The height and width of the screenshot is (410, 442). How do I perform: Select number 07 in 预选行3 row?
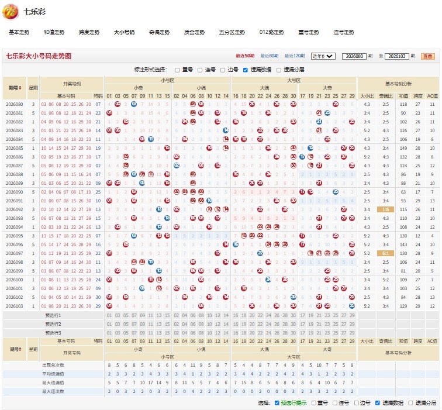pos(134,333)
